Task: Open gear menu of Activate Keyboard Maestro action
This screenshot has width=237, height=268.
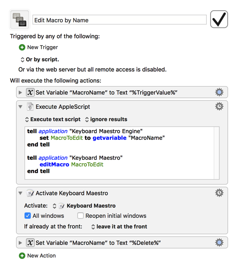Action: click(x=219, y=193)
